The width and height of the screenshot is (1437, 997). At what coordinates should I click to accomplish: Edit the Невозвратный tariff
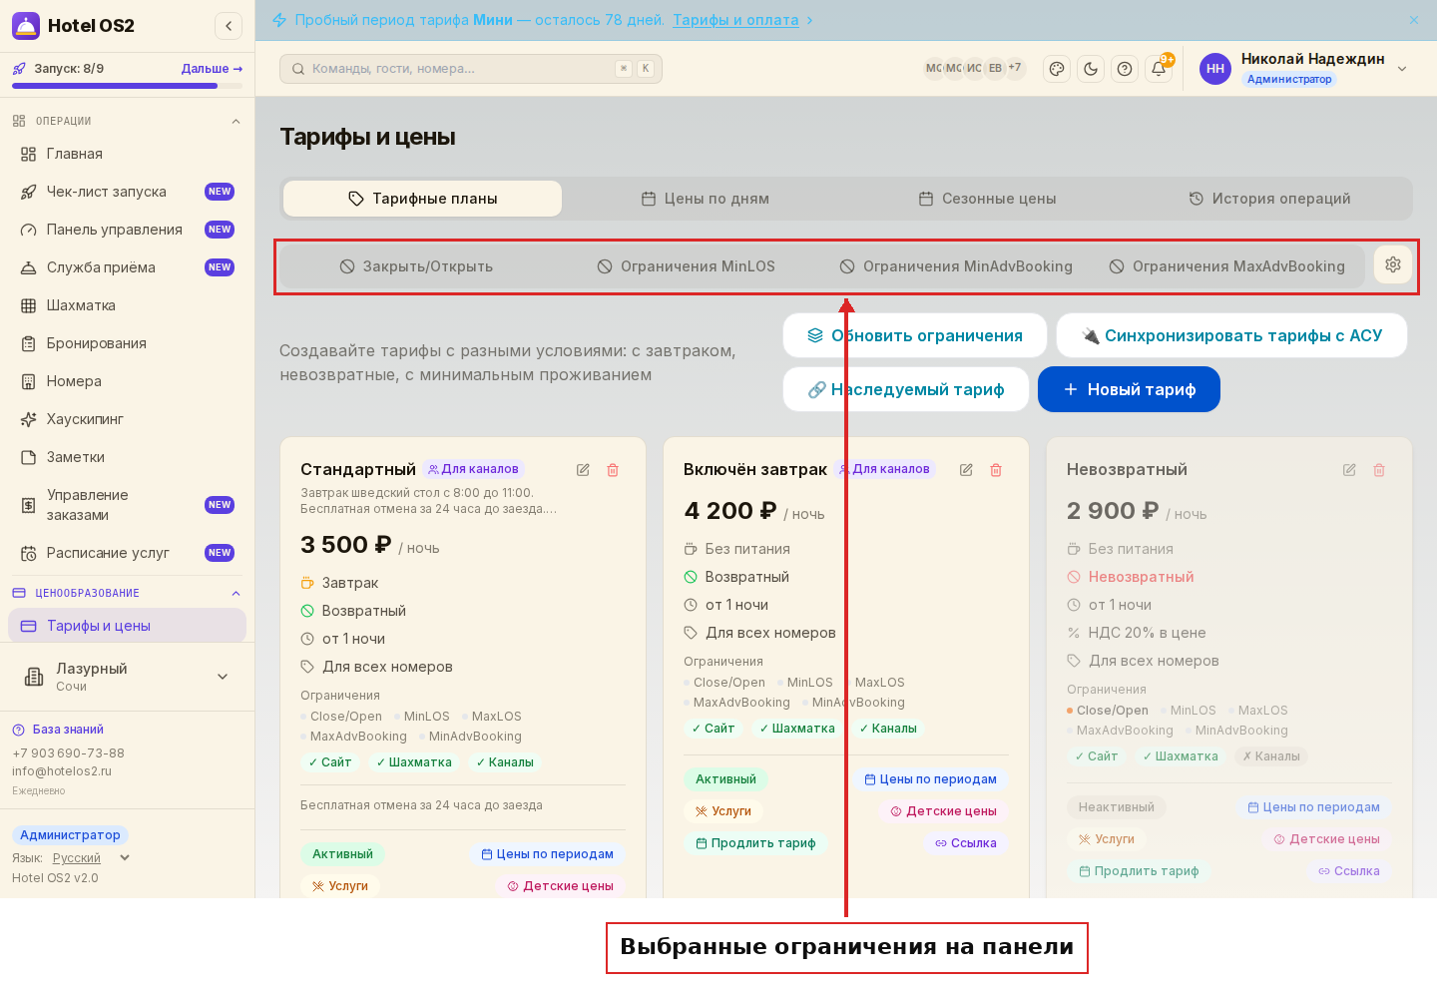[1349, 470]
